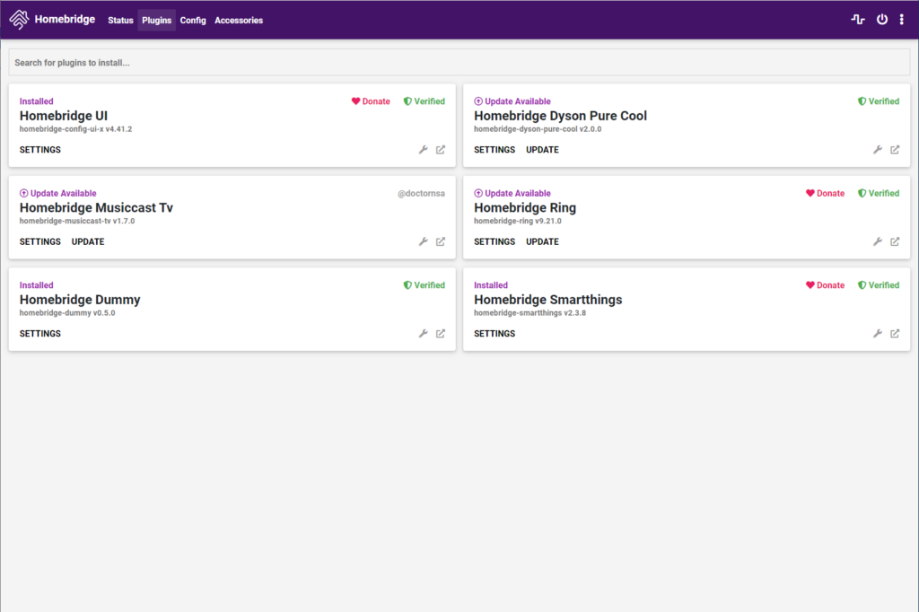Open external link for Homebridge UI plugin
The image size is (919, 612).
coord(440,150)
